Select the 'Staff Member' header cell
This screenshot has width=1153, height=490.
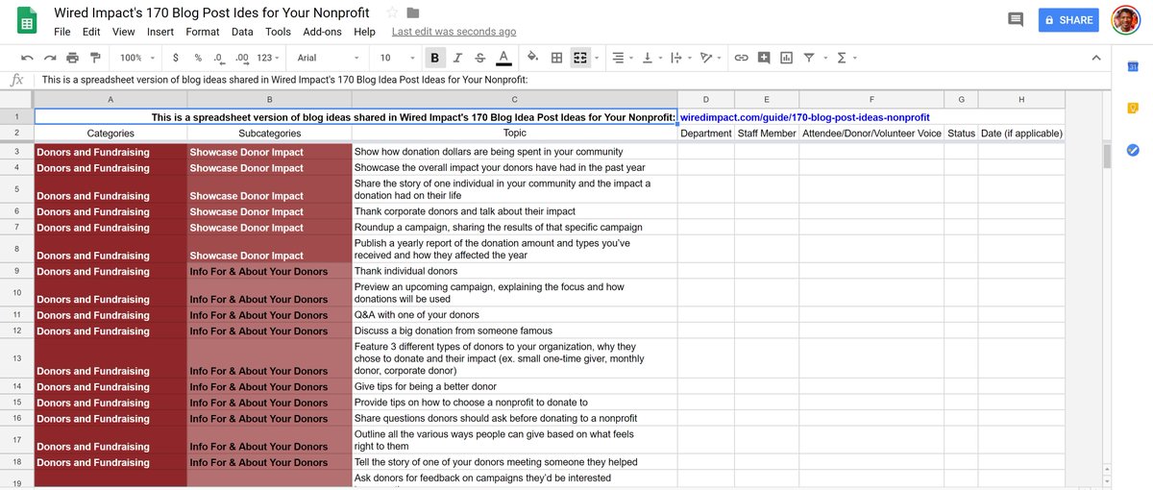pyautogui.click(x=767, y=134)
